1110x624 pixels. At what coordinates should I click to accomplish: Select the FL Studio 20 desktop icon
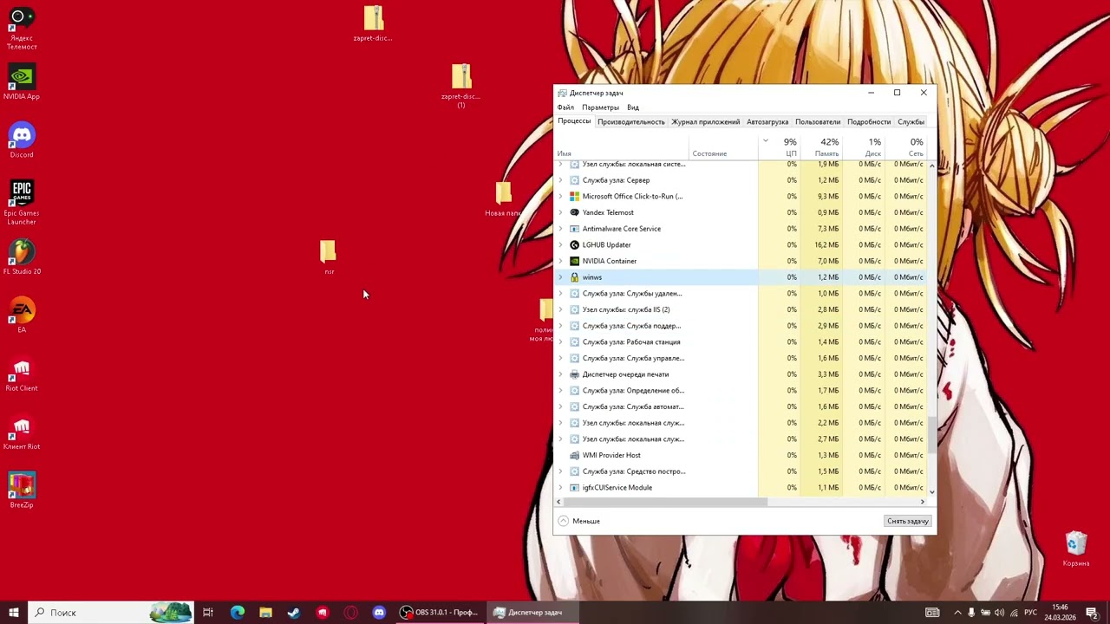pyautogui.click(x=22, y=257)
